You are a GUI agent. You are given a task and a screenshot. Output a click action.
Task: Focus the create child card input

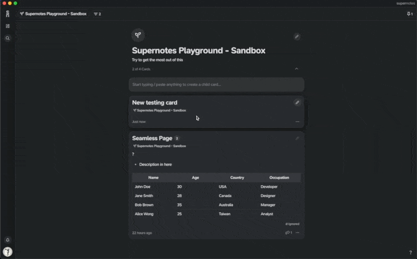point(216,84)
